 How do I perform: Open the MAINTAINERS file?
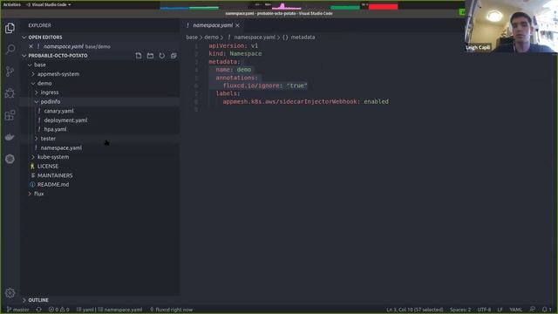click(x=55, y=175)
